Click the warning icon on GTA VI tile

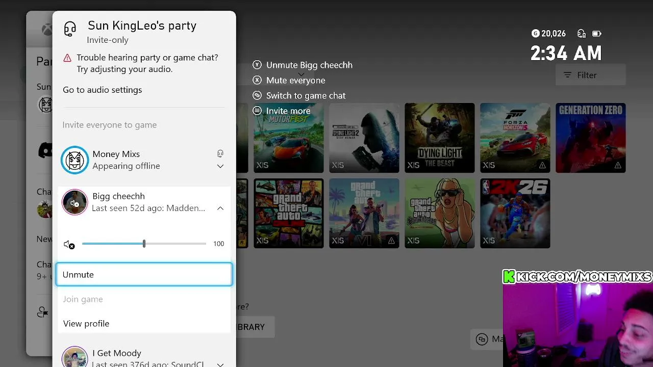click(391, 241)
